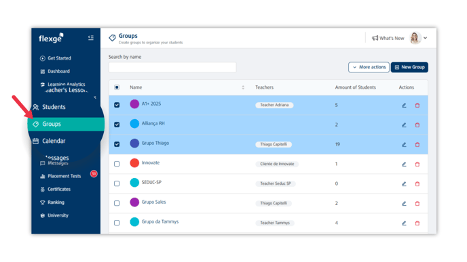Edit the Innovate group
This screenshot has width=467, height=262.
click(404, 164)
